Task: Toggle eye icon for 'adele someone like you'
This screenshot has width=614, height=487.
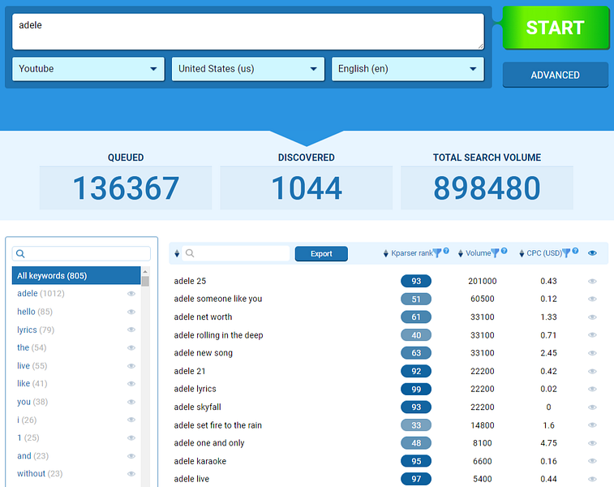Action: click(x=592, y=299)
